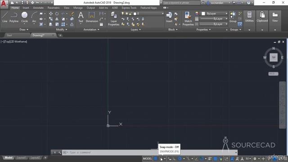Select the Scale tool in Modify panel
288x162 pixels.
coord(57,24)
